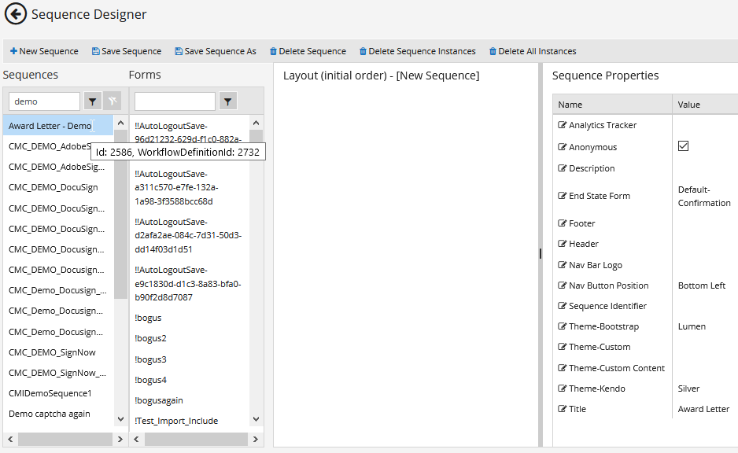The image size is (738, 453).
Task: Edit the Theme-Kendo property pencil icon
Action: click(563, 388)
